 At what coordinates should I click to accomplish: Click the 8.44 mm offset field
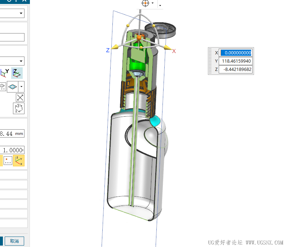12,134
